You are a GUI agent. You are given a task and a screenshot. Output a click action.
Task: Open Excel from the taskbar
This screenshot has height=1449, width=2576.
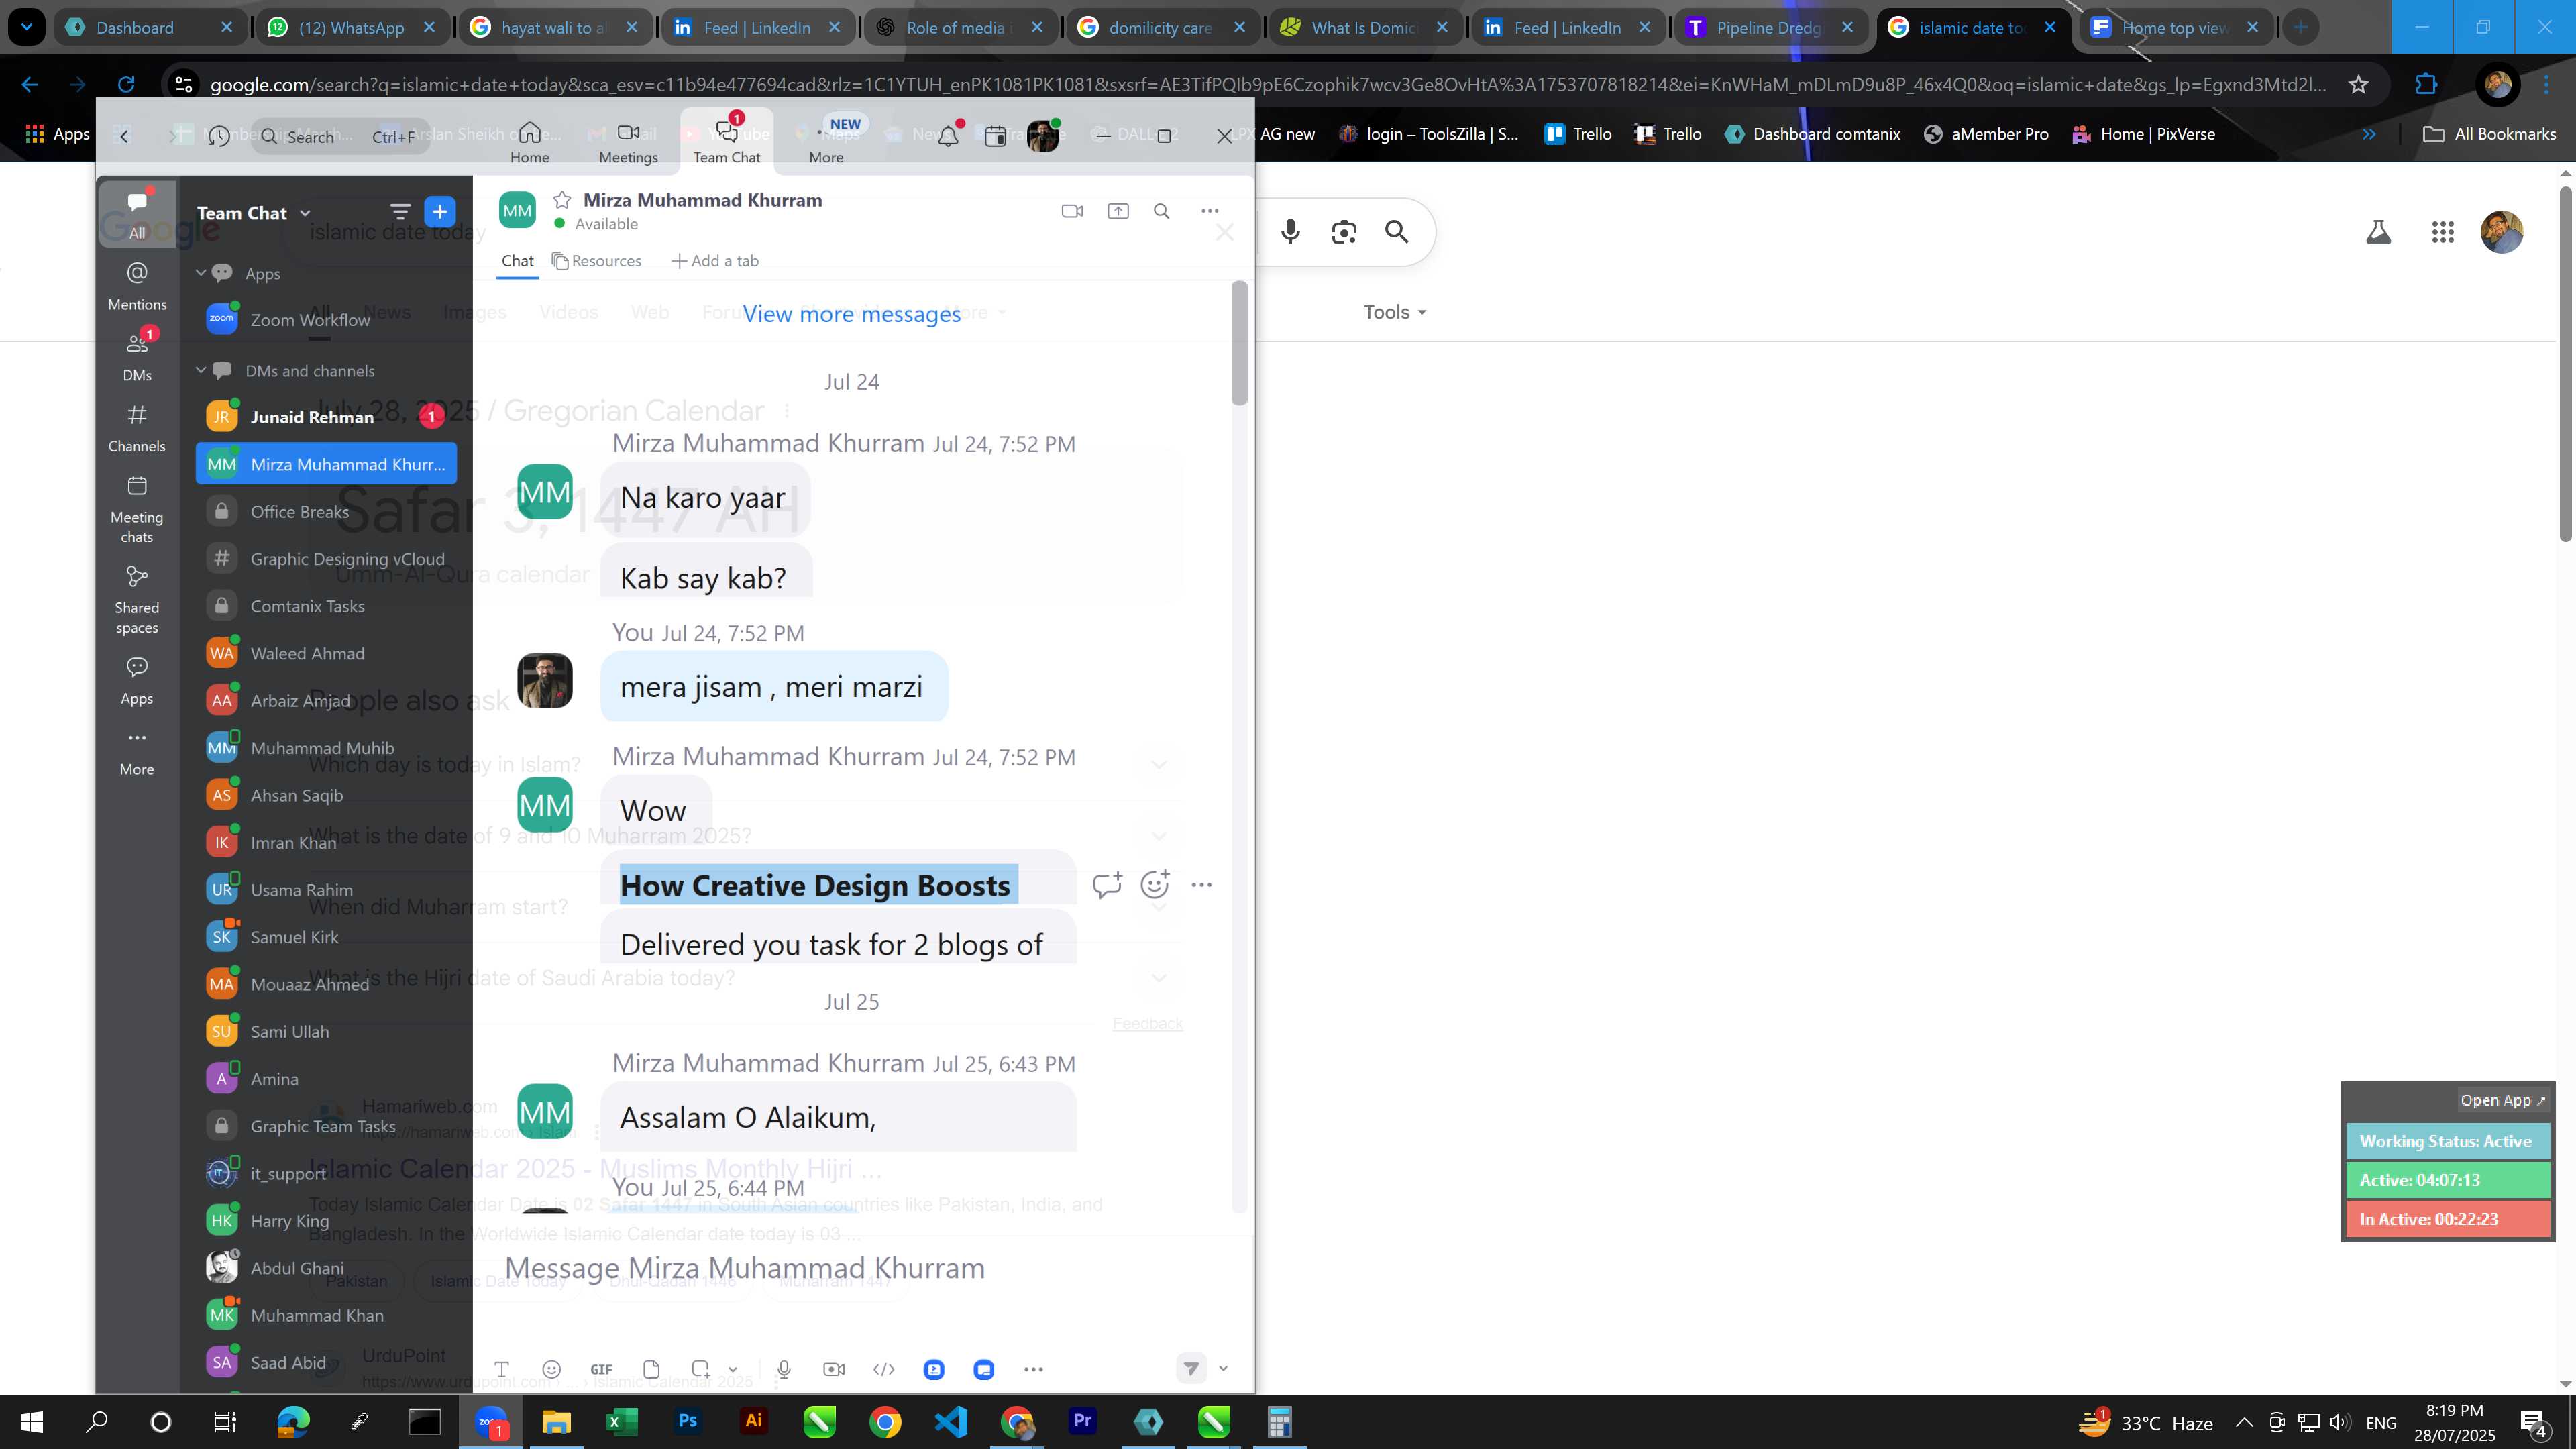622,1422
